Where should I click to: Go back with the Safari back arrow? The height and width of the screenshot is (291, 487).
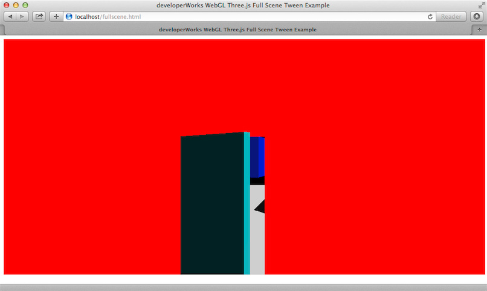click(10, 16)
